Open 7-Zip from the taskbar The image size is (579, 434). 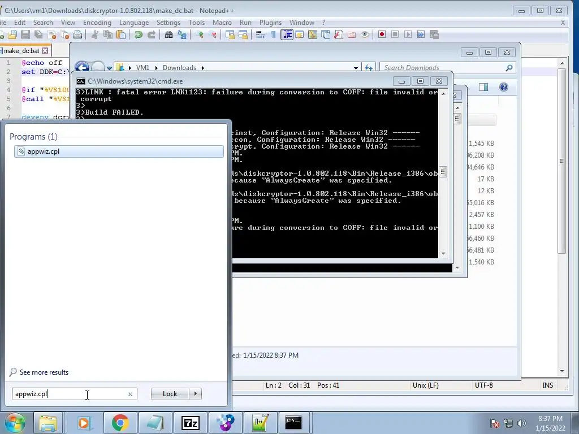pyautogui.click(x=191, y=423)
